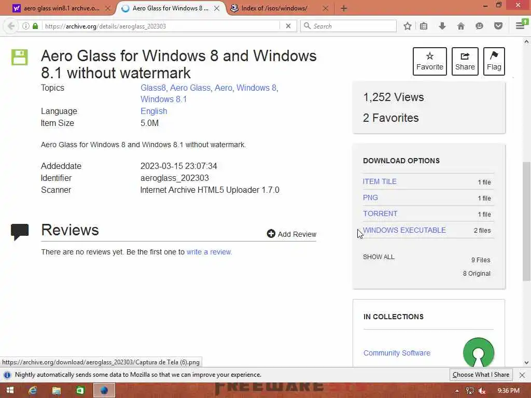This screenshot has width=531, height=398.
Task: Flag this item with the Flag button
Action: tap(494, 61)
